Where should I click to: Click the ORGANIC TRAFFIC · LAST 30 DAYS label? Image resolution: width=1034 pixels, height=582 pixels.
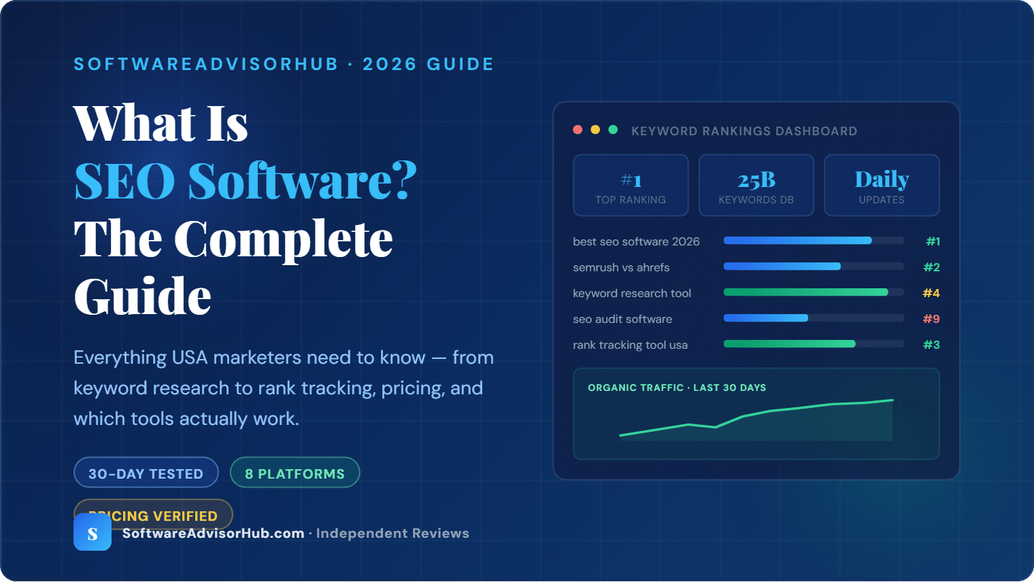pyautogui.click(x=677, y=388)
